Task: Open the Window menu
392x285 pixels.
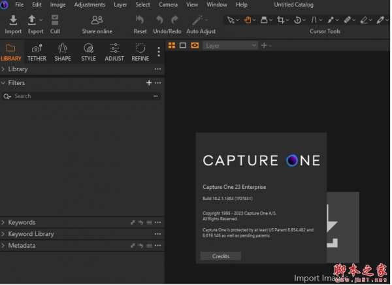Action: click(217, 5)
